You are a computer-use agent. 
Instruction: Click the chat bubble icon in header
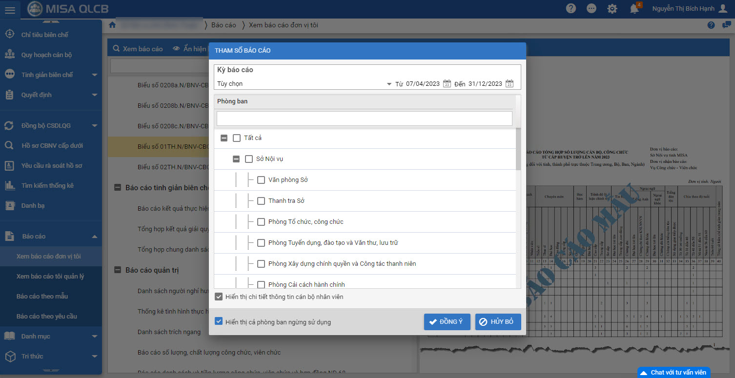point(592,9)
